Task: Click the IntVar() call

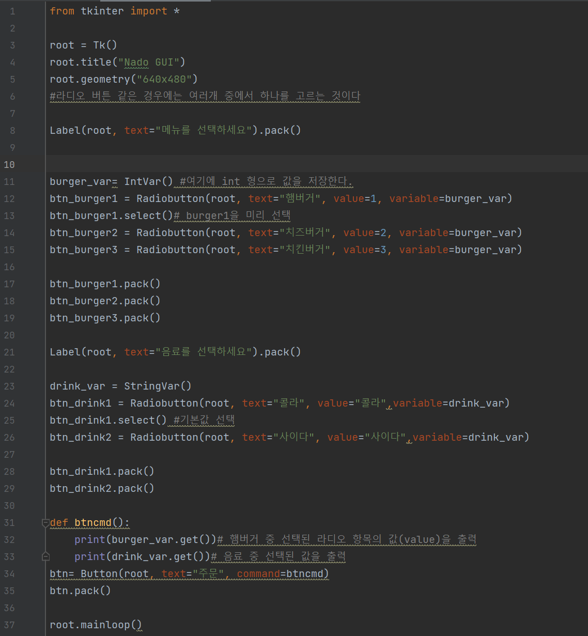Action: [x=148, y=181]
